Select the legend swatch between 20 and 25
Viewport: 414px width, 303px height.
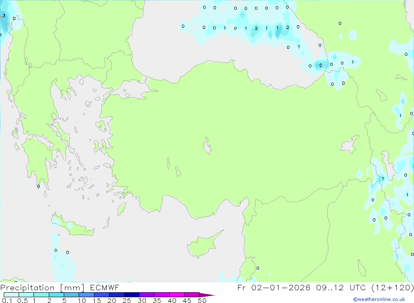click(x=116, y=295)
